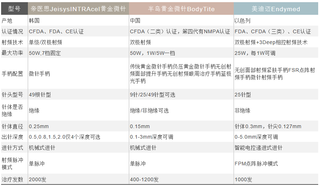Viewport: 320px width, 187px height.
Task: Select the FPM点阵脉冲模式 cell
Action: (x=276, y=164)
